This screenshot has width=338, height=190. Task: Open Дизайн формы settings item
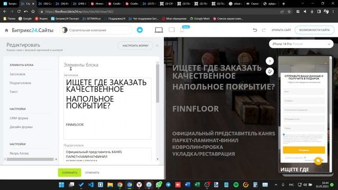(21, 127)
